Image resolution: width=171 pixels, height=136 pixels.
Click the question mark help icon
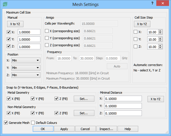tap(152, 3)
